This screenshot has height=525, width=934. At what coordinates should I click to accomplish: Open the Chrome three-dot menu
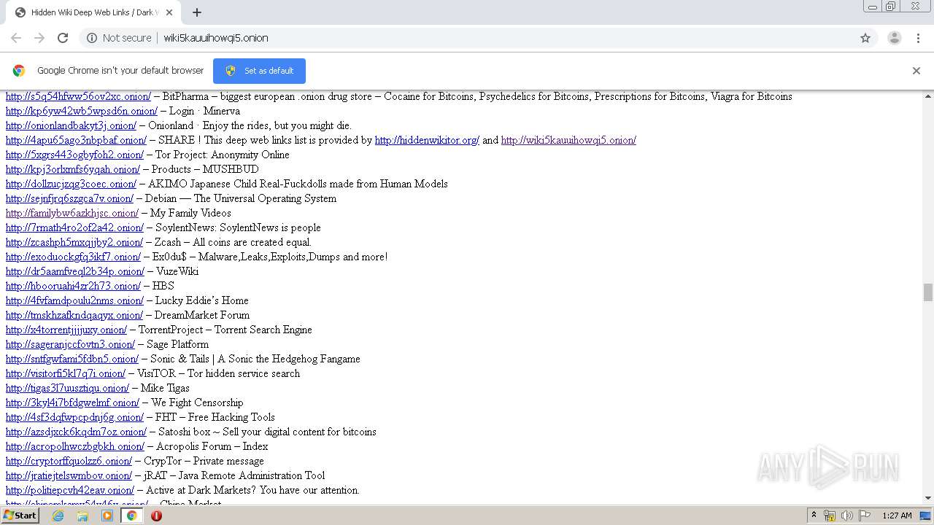tap(919, 38)
